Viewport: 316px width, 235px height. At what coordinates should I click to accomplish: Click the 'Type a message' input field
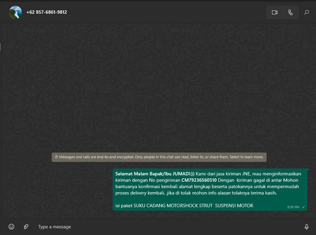[166, 227]
